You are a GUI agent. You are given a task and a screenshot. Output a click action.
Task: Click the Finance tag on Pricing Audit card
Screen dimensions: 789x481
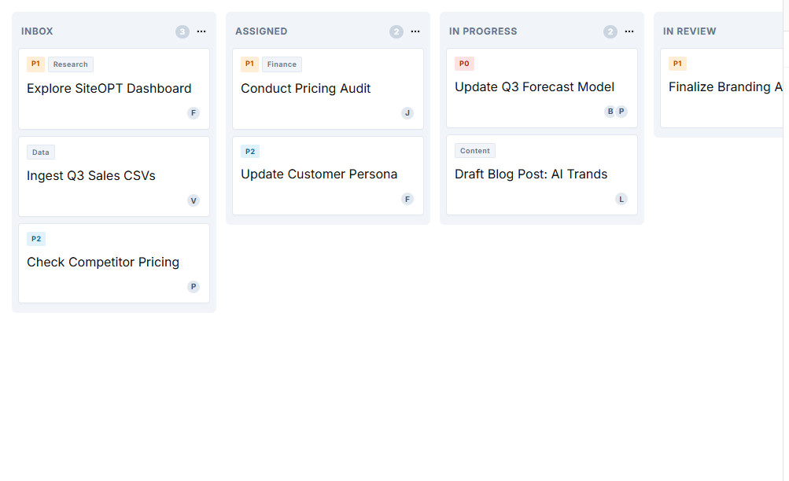click(x=282, y=64)
